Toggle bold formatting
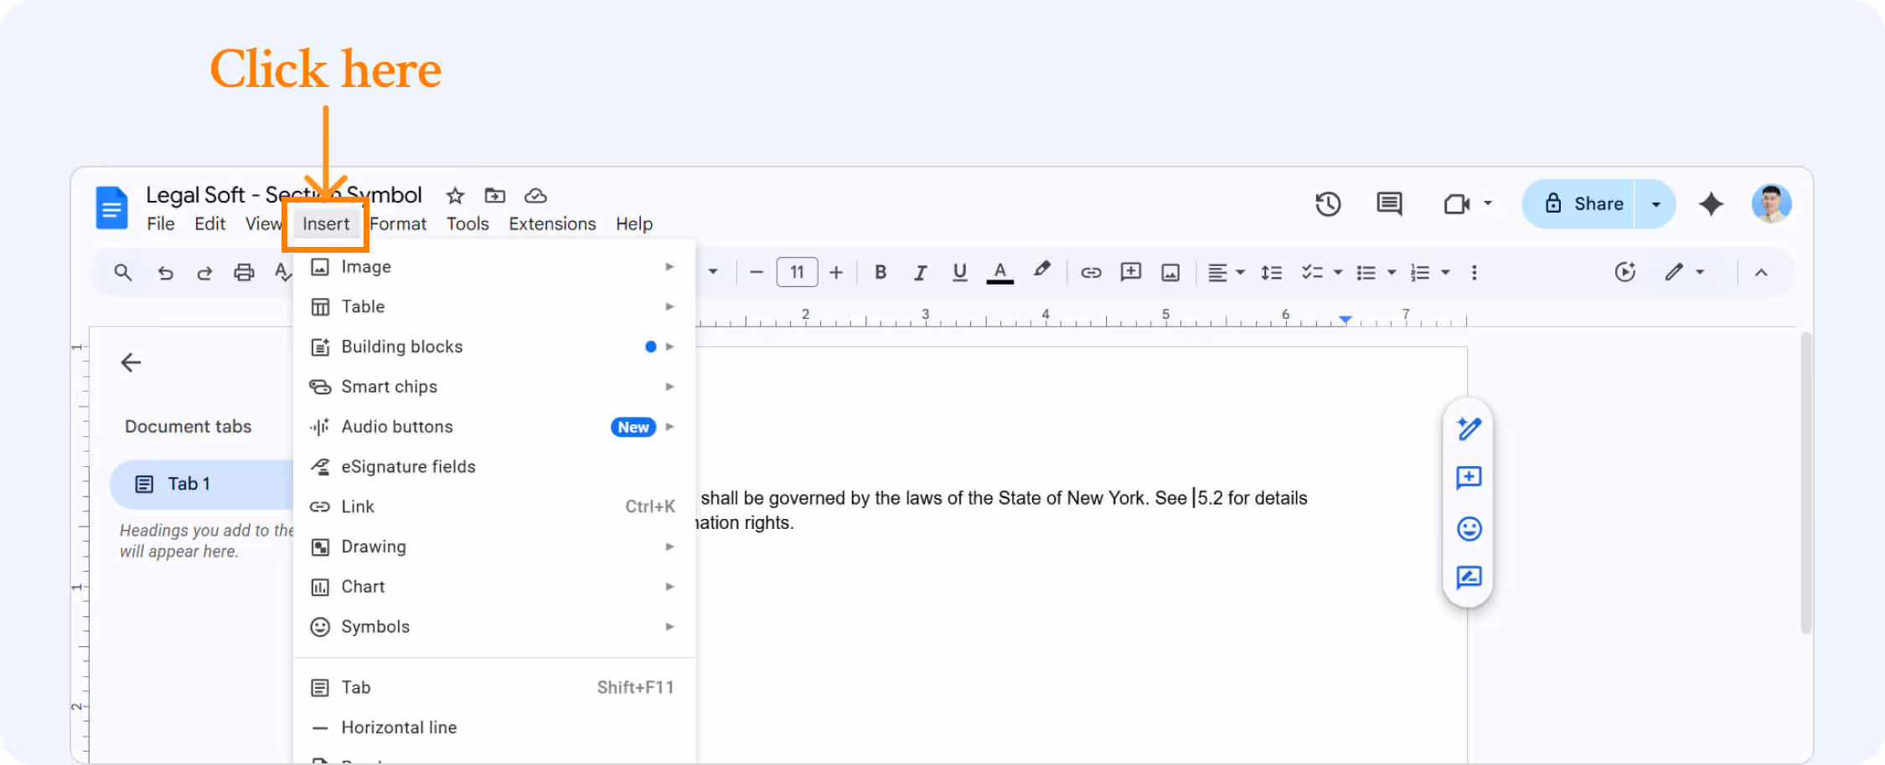The height and width of the screenshot is (765, 1885). 881,272
